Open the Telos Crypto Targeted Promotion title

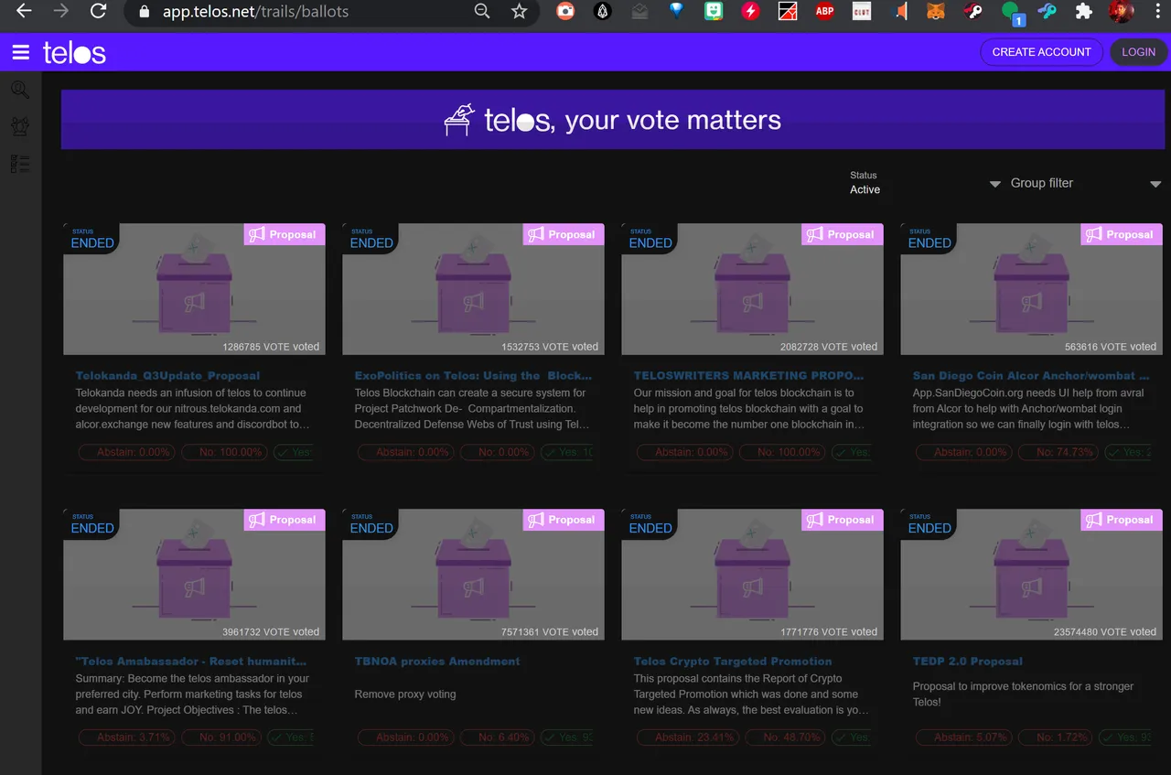(733, 661)
